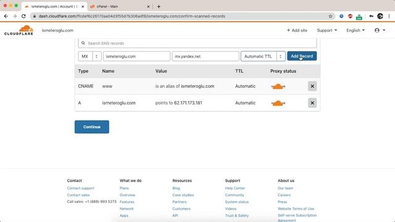Image resolution: width=395 pixels, height=222 pixels.
Task: Open Customers footer link
Action: pyautogui.click(x=181, y=208)
